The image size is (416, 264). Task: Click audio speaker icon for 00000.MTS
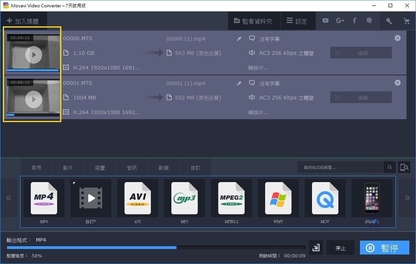(252, 53)
